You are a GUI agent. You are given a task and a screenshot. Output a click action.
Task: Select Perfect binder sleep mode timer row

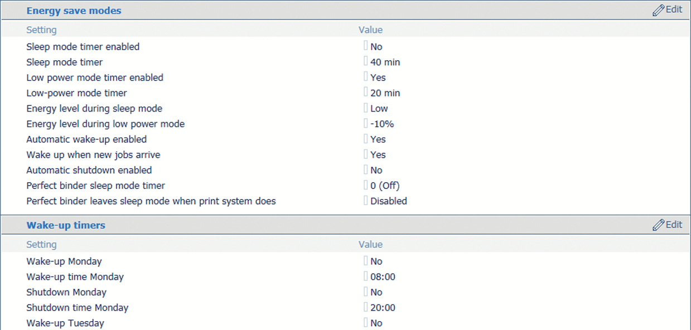95,186
